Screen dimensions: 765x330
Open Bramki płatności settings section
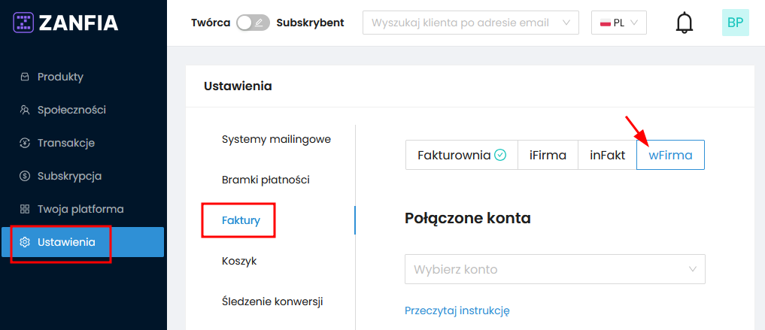[x=266, y=180]
